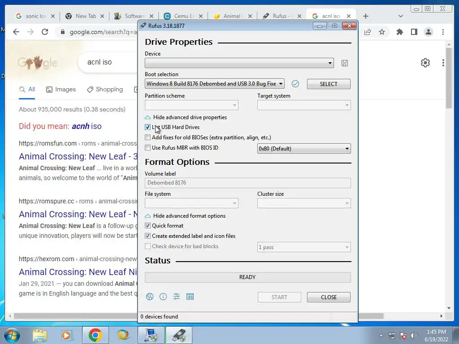
Task: Toggle Chrome side panel icon
Action: point(414,32)
